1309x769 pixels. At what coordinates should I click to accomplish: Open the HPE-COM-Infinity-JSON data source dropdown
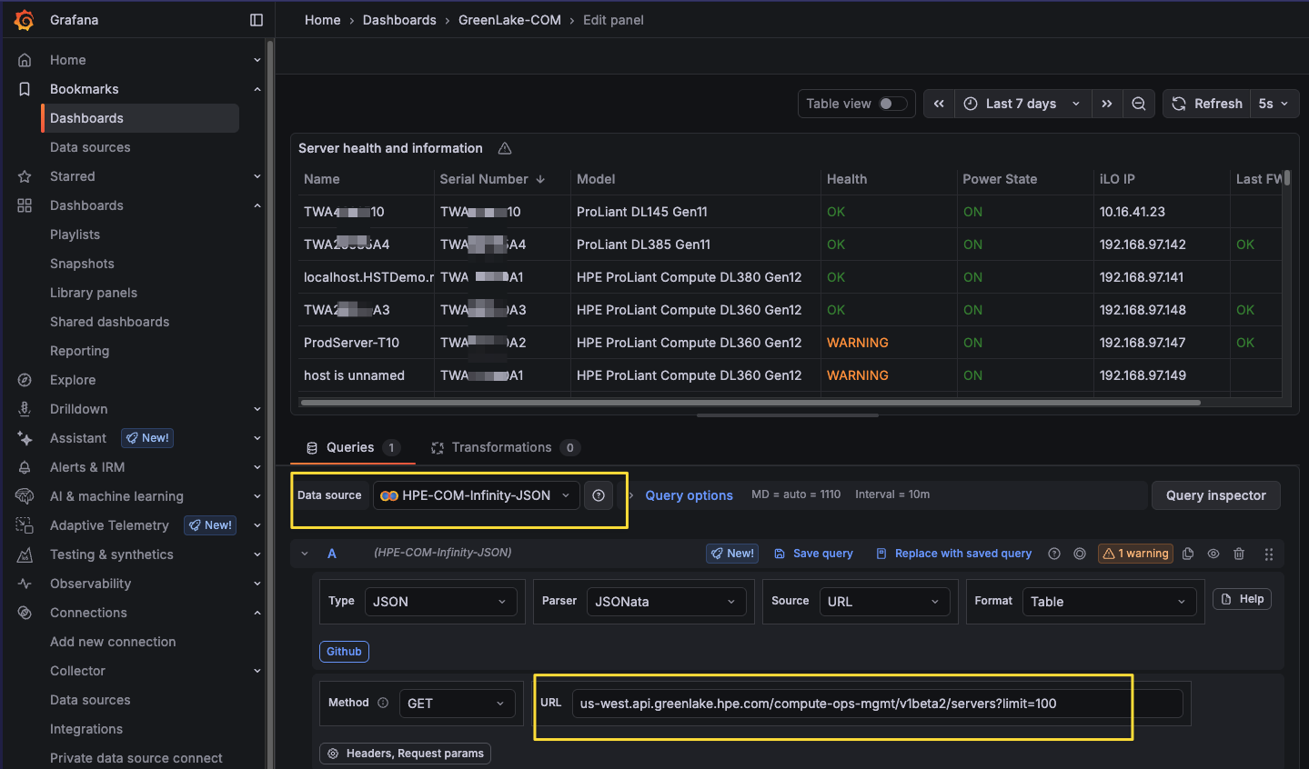click(476, 495)
